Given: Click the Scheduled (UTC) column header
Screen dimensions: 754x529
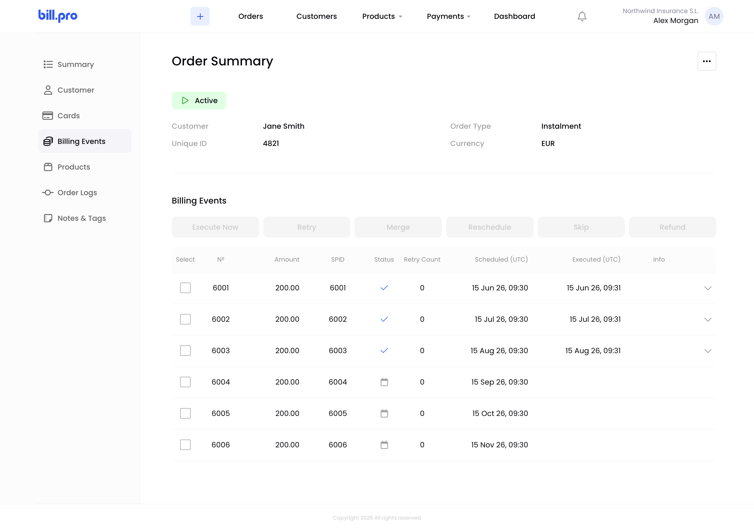Looking at the screenshot, I should [x=501, y=259].
